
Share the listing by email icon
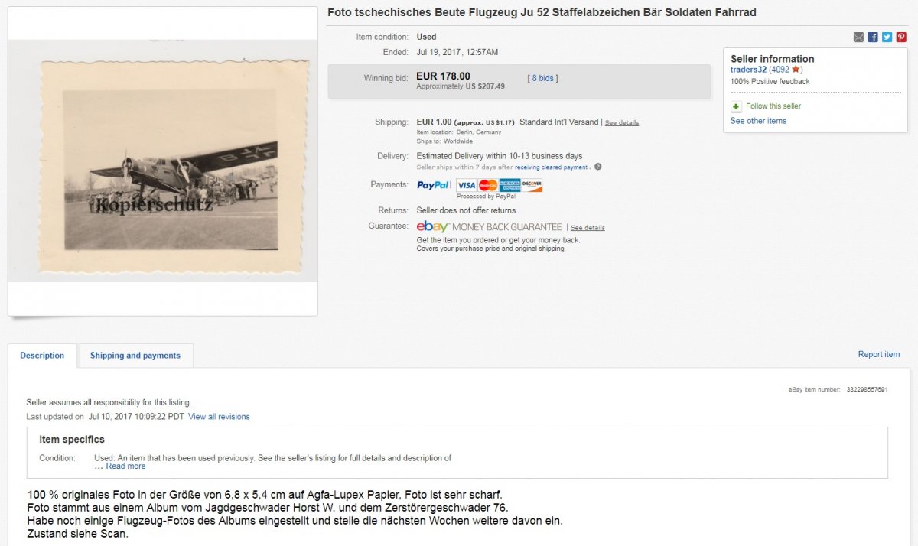click(x=858, y=37)
